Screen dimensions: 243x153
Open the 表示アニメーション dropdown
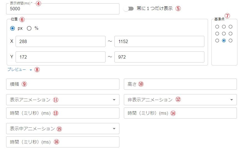click(x=62, y=100)
